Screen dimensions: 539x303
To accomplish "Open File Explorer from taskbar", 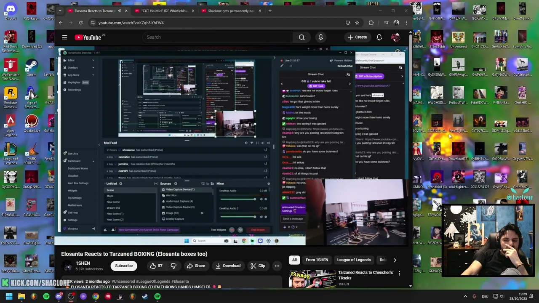I will click(x=21, y=296).
